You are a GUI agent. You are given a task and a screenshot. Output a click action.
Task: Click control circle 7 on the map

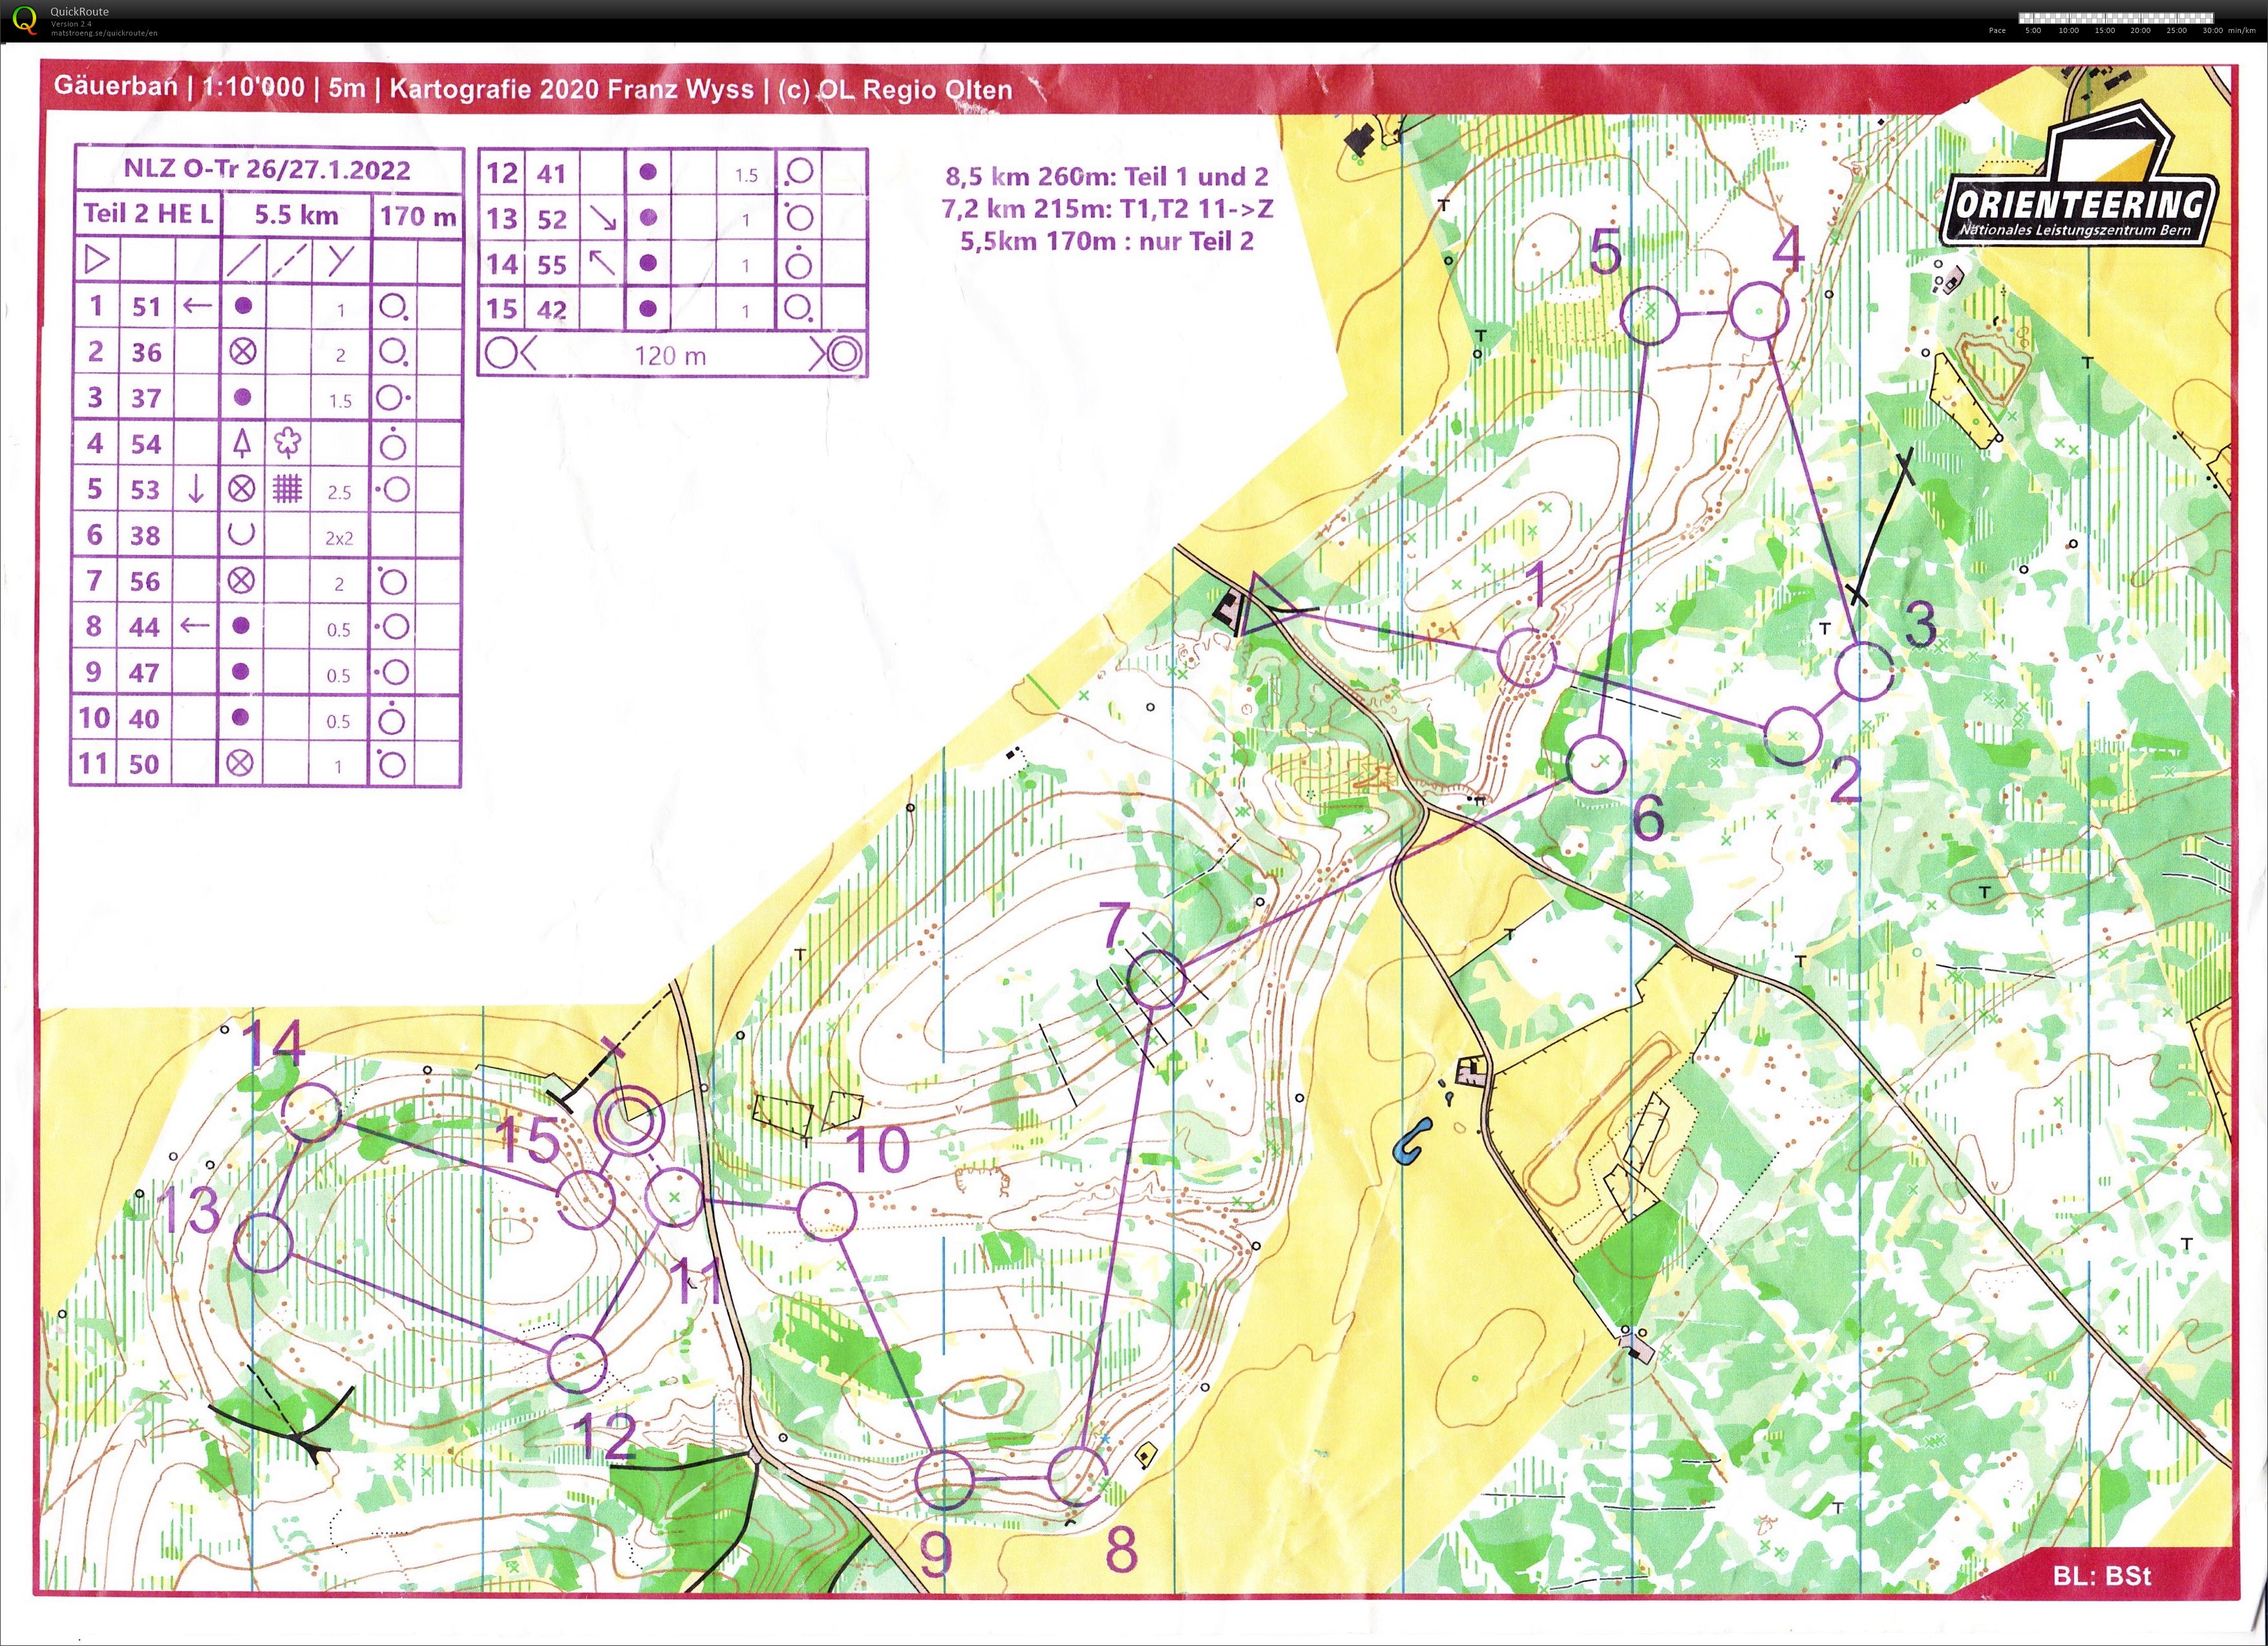[1156, 979]
